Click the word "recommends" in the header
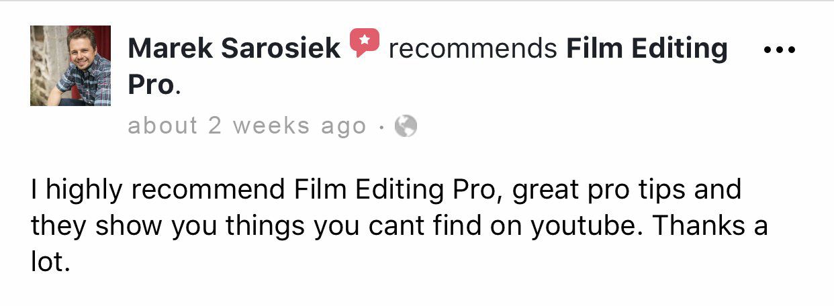Viewport: 834px width, 306px height. (473, 49)
